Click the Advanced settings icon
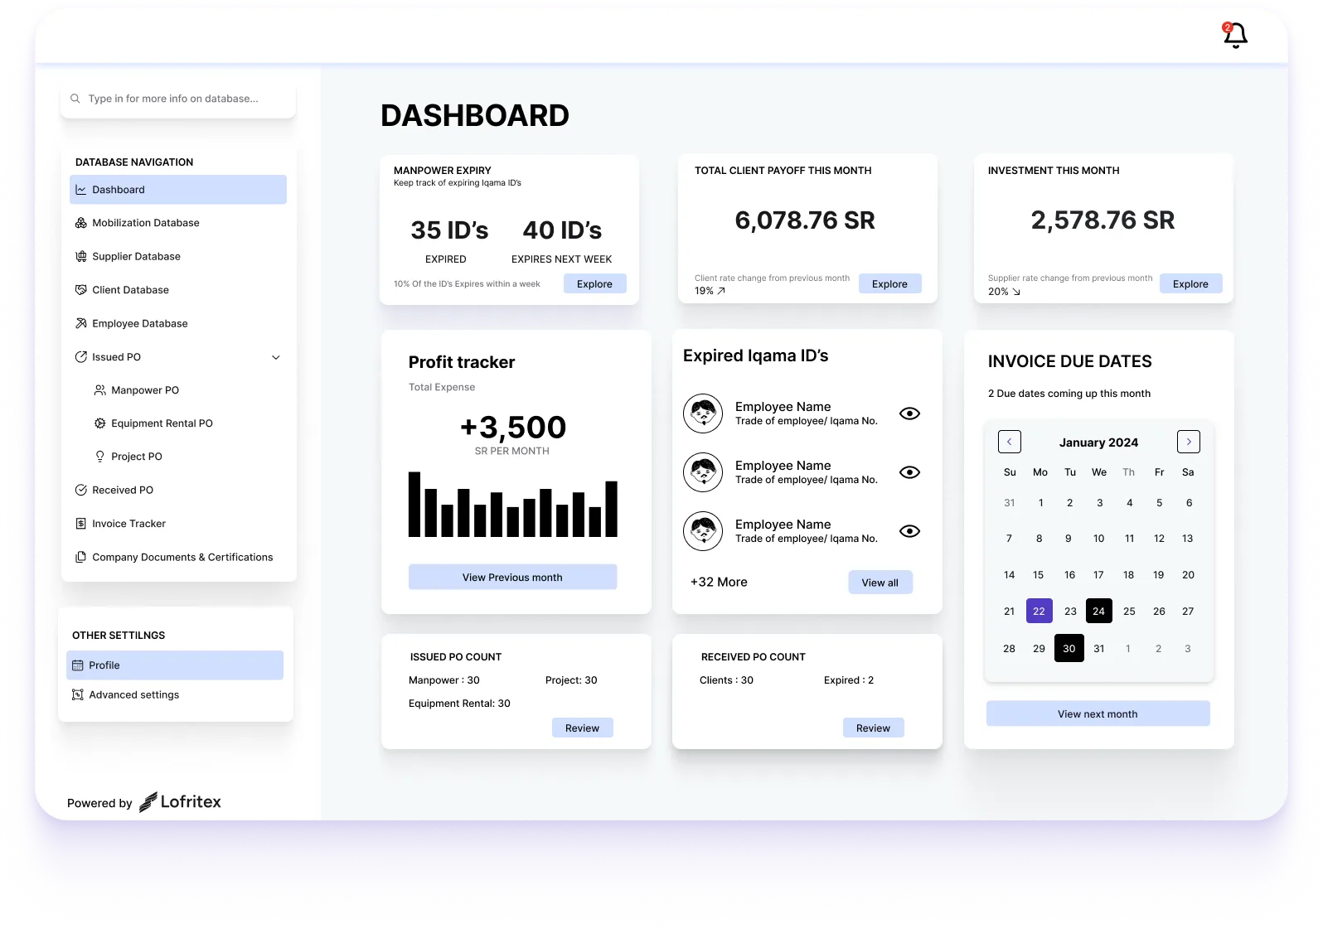 click(x=77, y=695)
